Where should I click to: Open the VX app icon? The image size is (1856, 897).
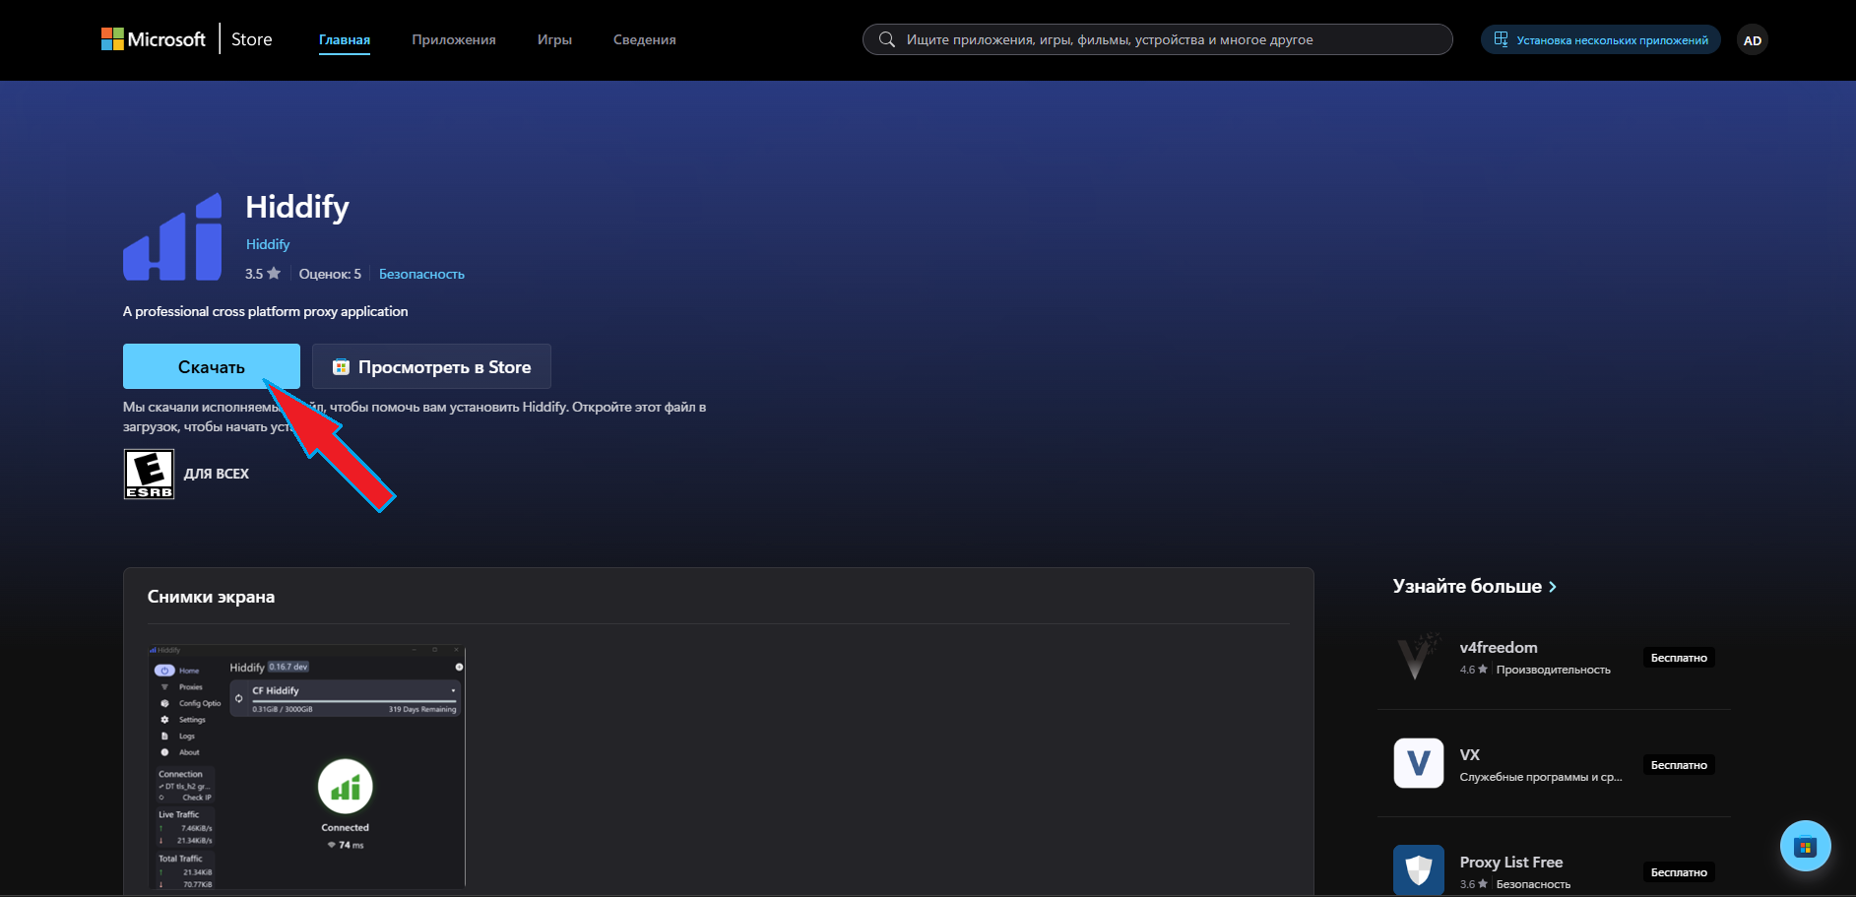(x=1418, y=763)
